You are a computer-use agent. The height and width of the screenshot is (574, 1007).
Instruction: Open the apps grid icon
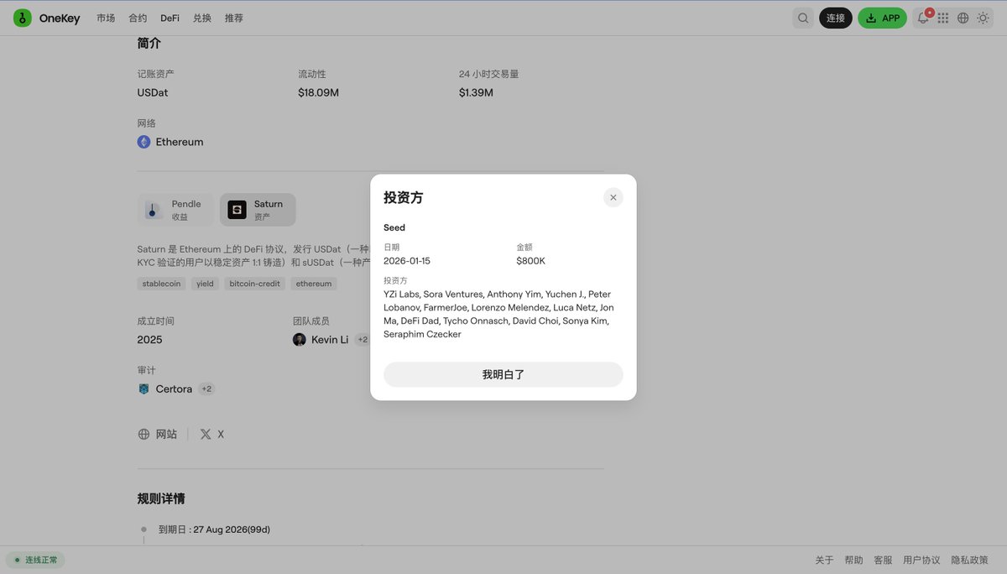coord(943,18)
